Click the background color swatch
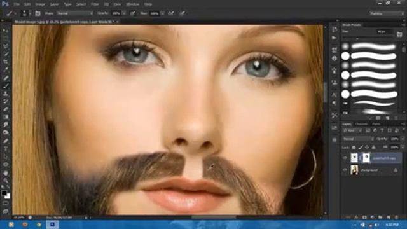This screenshot has width=407, height=229. 7,197
